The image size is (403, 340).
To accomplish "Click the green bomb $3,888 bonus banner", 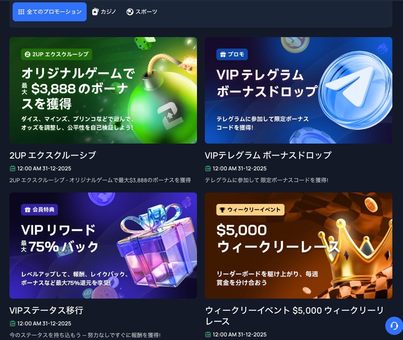I will [x=103, y=90].
